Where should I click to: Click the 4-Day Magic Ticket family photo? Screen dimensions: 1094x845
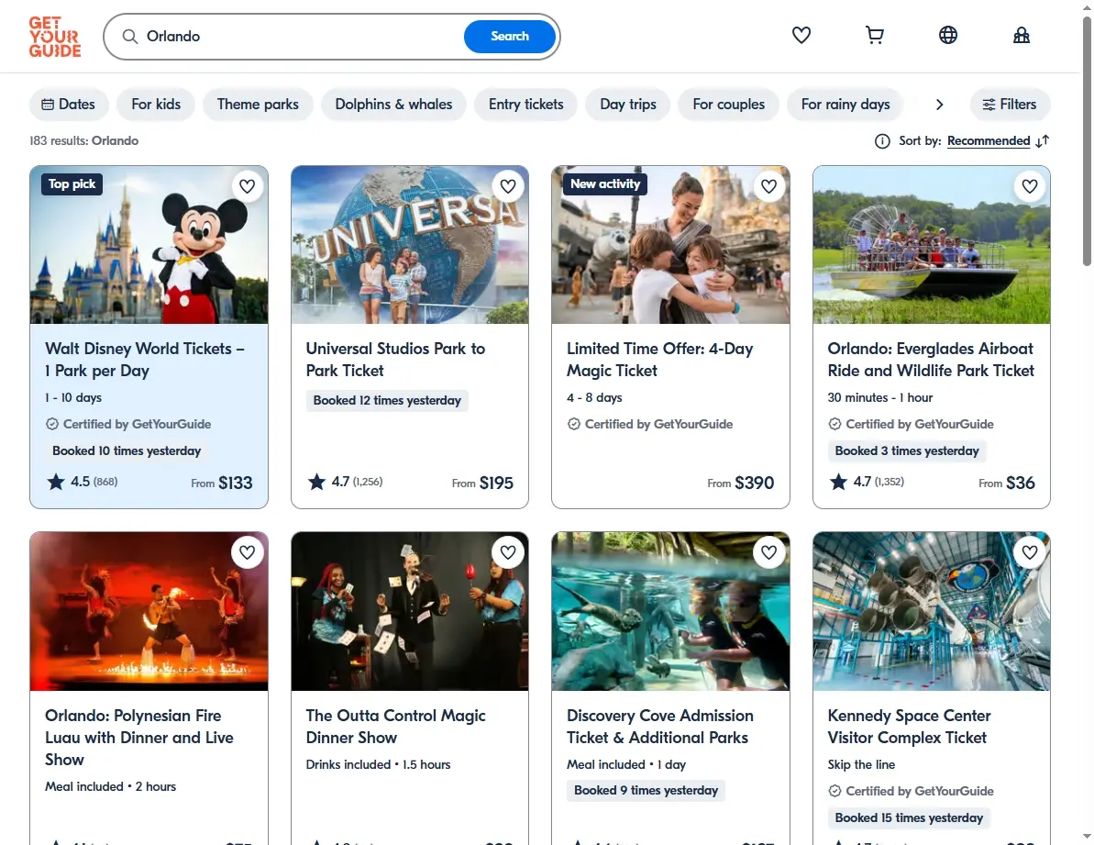(670, 244)
